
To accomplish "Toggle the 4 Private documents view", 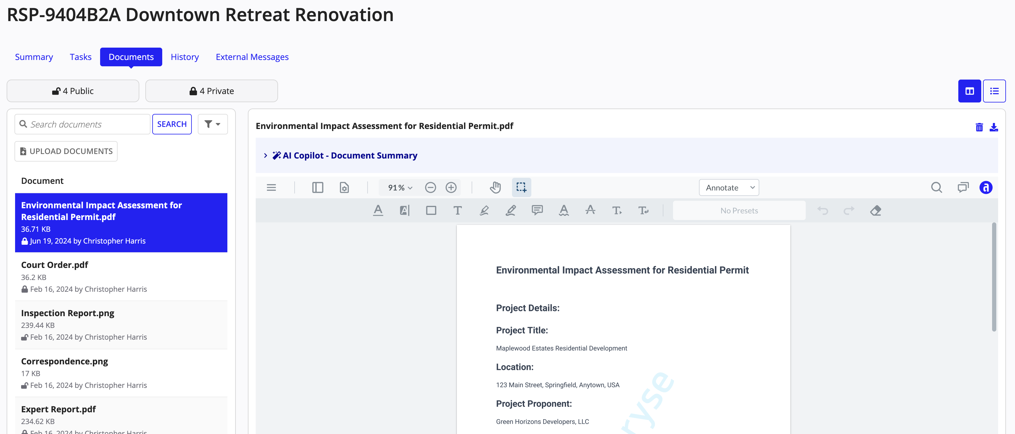I will 211,90.
